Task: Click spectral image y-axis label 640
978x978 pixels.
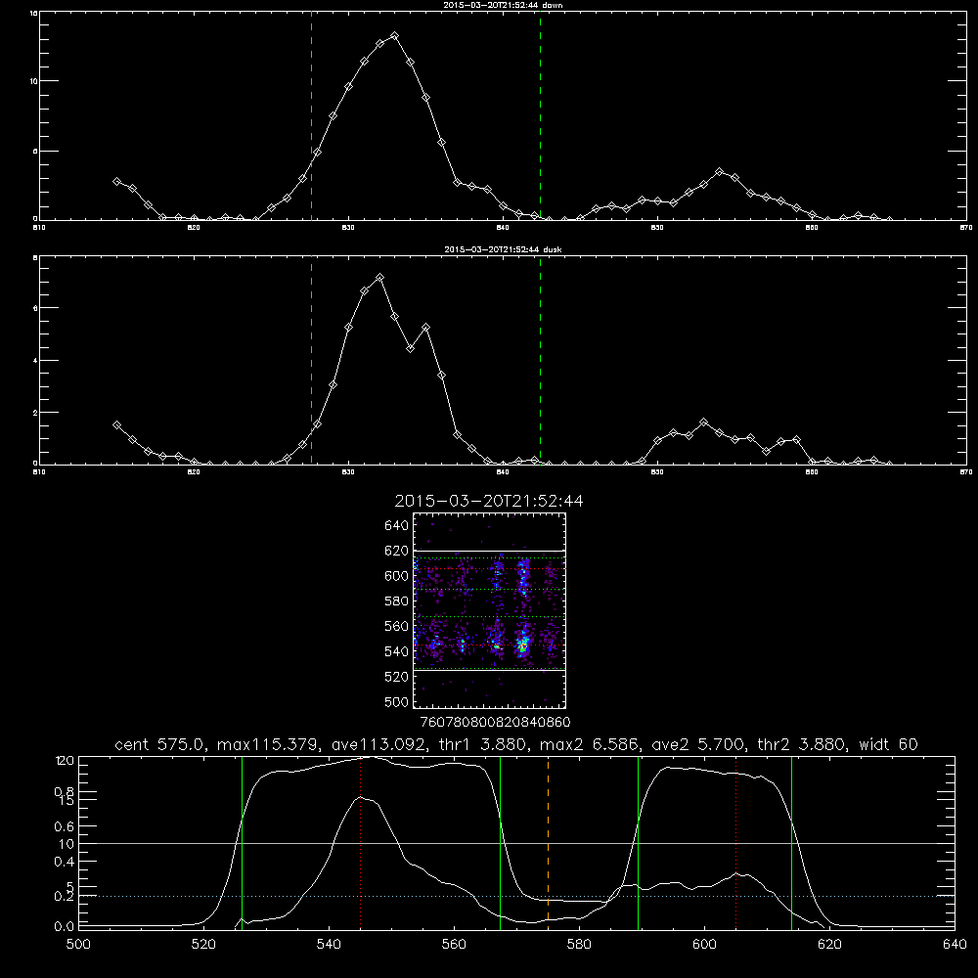Action: click(397, 526)
